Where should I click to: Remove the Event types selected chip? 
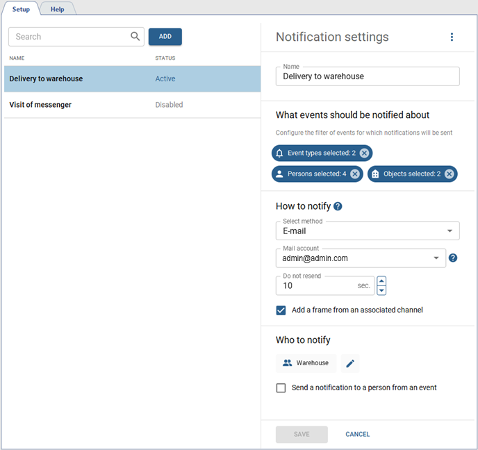364,153
